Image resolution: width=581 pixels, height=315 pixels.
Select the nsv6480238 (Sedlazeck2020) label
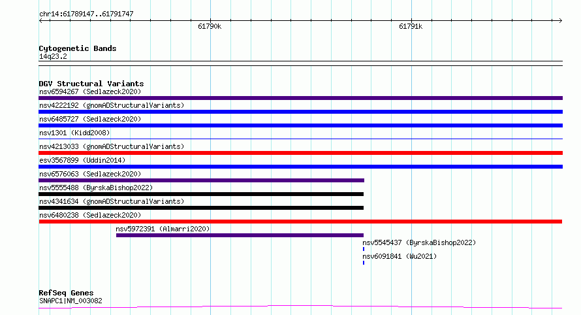[90, 215]
